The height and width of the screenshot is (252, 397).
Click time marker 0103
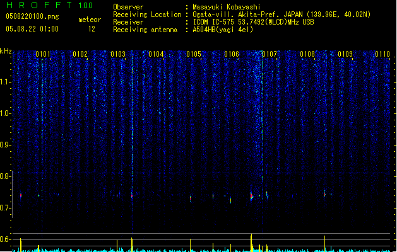click(118, 54)
